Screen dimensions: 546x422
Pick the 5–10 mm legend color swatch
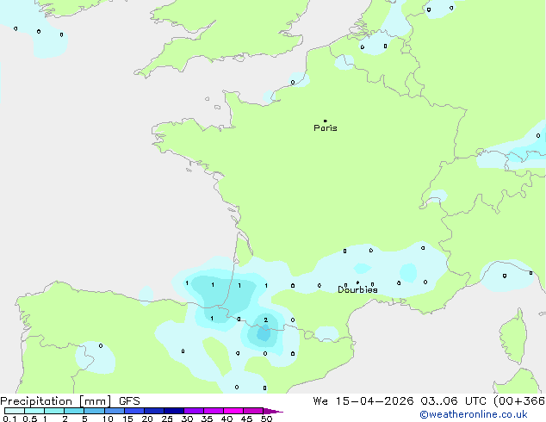[94, 411]
